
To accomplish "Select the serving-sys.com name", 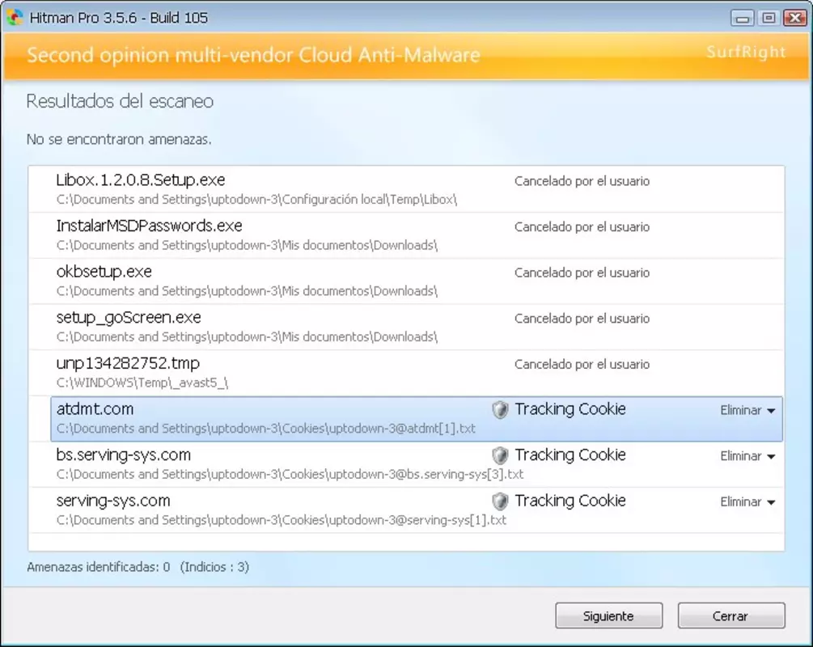I will coord(113,501).
